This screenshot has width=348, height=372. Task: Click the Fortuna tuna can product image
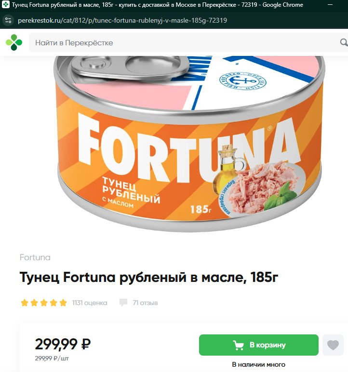coord(189,144)
